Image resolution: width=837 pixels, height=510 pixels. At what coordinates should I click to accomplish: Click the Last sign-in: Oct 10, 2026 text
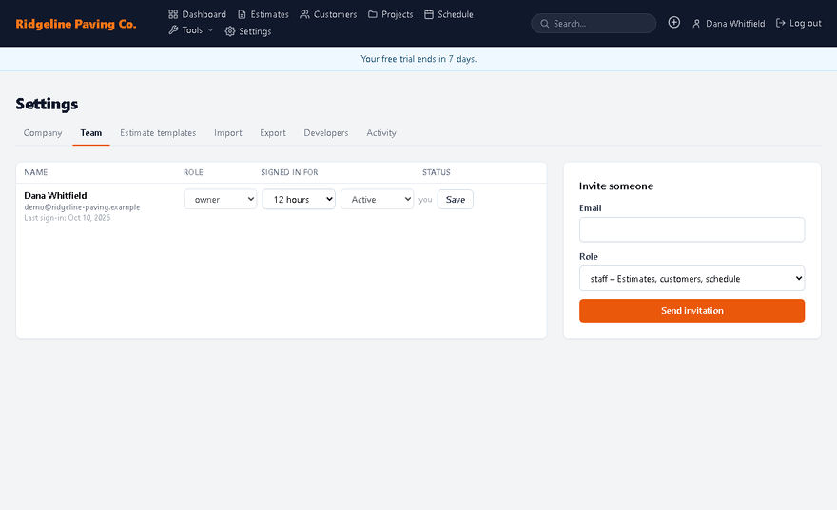[x=68, y=218]
